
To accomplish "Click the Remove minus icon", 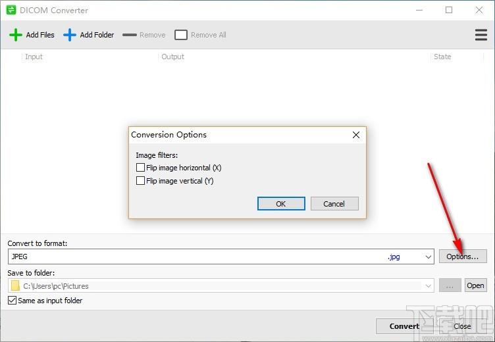I will (130, 35).
